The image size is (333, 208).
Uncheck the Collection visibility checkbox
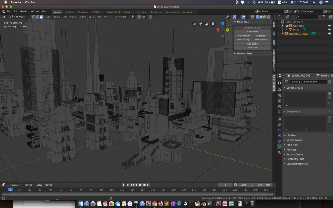[287, 26]
